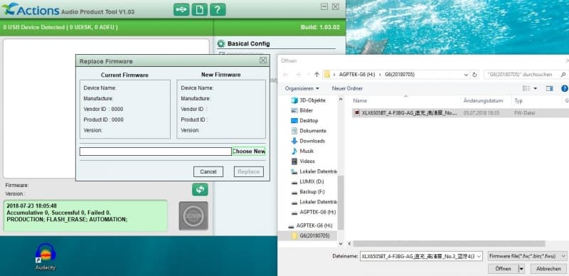This screenshot has width=569, height=276.
Task: Click the view layout icon
Action: point(526,88)
